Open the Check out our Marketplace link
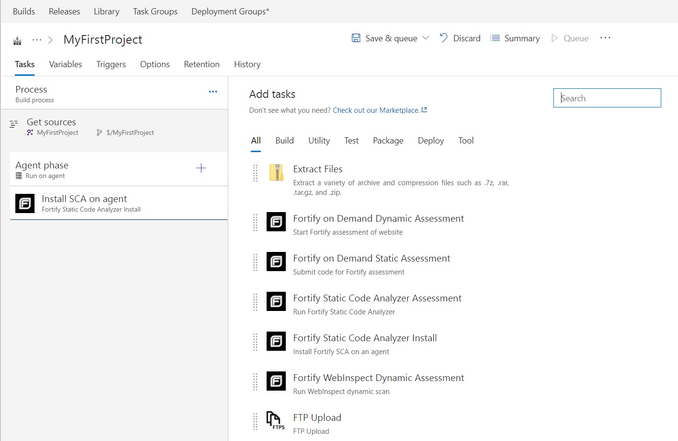The height and width of the screenshot is (441, 678). [x=376, y=110]
